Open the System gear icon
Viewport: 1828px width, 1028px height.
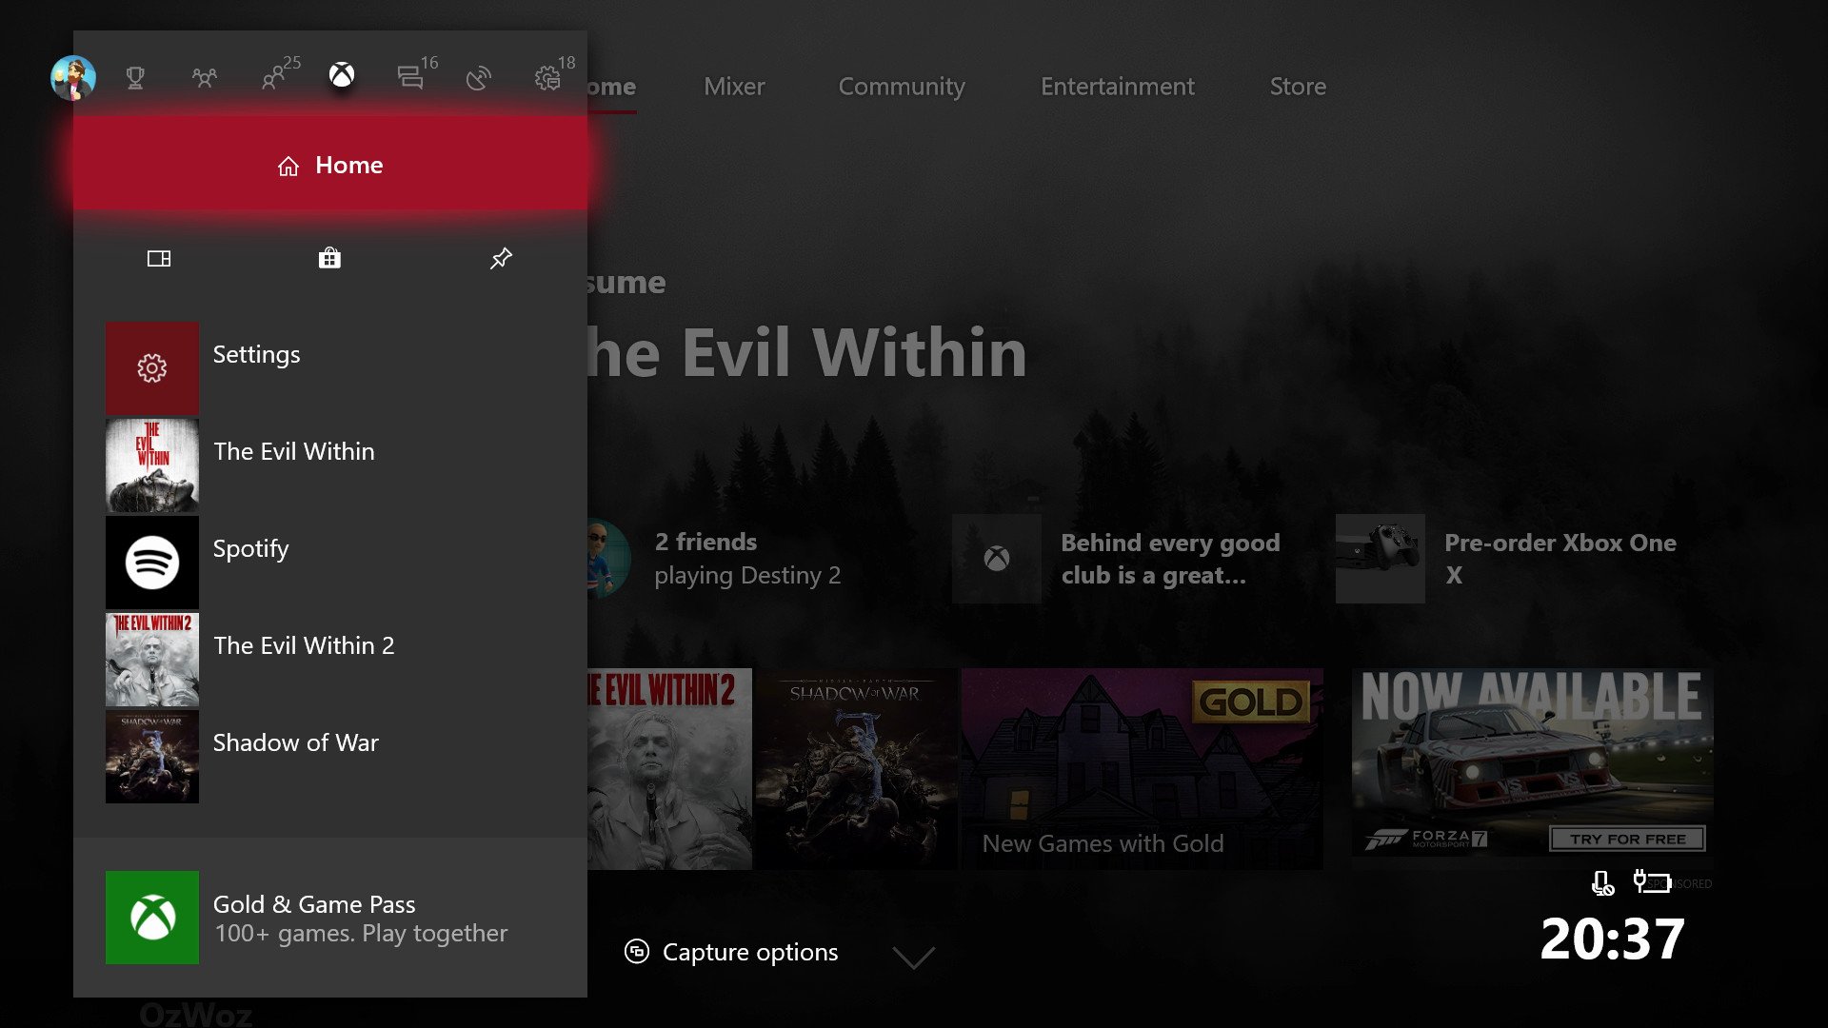(x=547, y=77)
